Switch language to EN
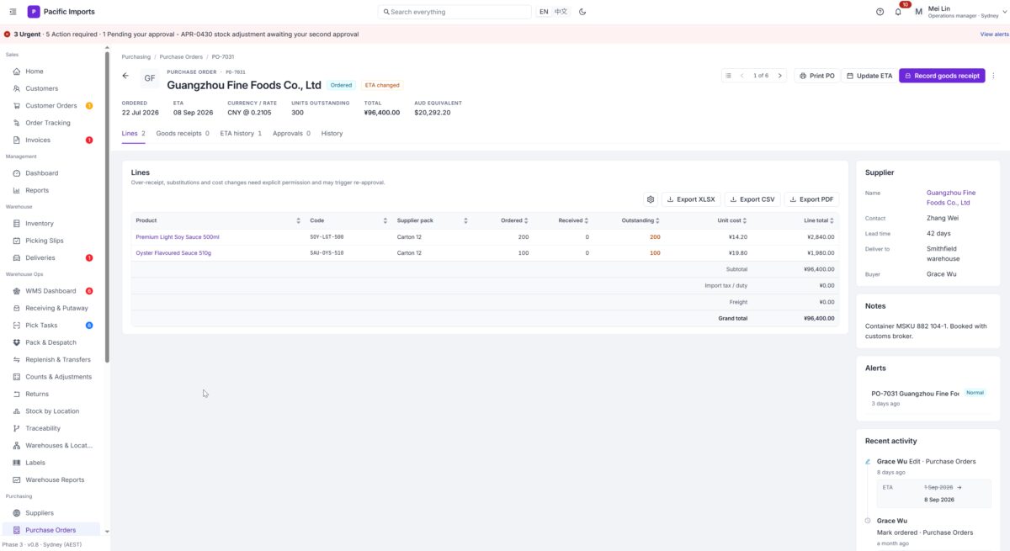The height and width of the screenshot is (551, 1010). pyautogui.click(x=544, y=12)
